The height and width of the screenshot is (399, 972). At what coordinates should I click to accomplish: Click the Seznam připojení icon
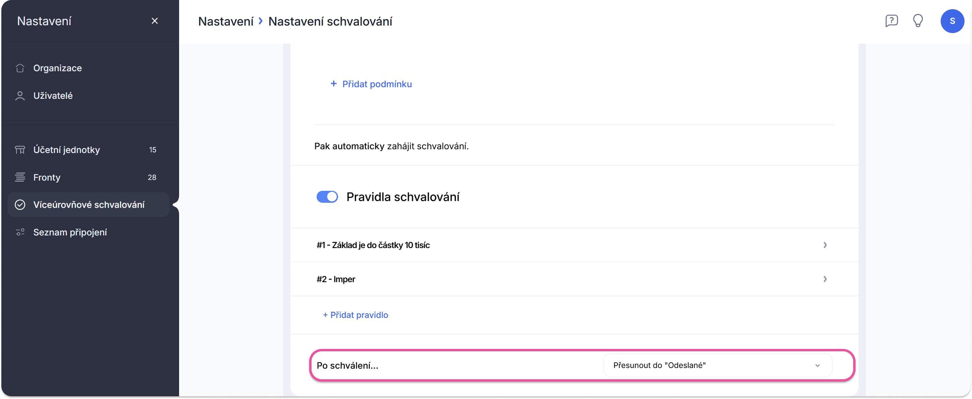(x=20, y=232)
